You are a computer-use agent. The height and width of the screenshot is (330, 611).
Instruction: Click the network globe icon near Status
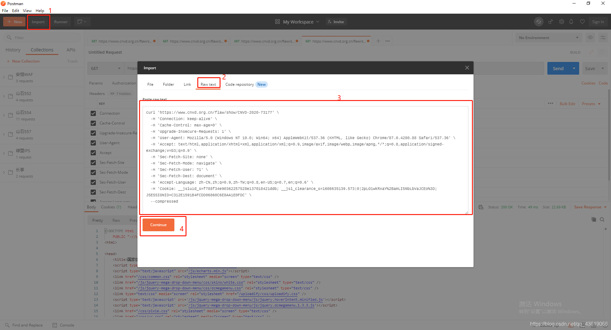(481, 207)
